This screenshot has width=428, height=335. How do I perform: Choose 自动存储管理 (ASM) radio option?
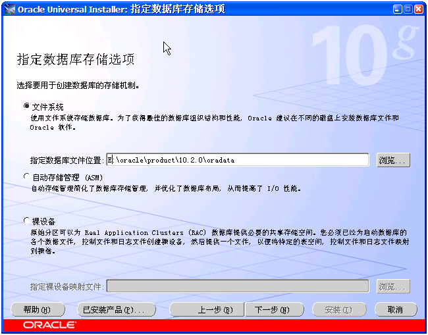coord(26,177)
